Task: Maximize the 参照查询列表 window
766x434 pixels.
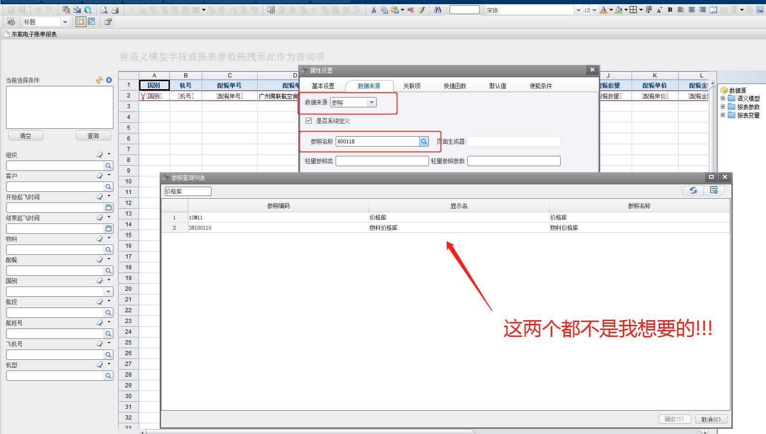Action: pyautogui.click(x=711, y=177)
